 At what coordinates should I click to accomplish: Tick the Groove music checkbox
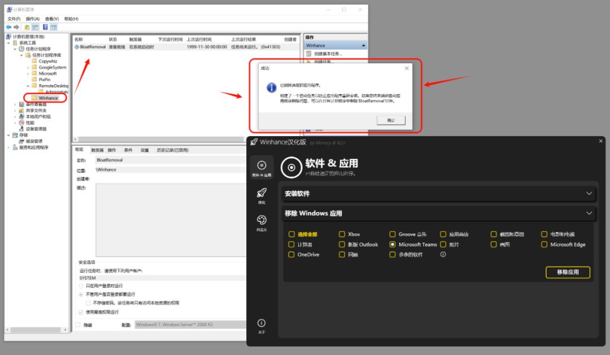point(393,234)
